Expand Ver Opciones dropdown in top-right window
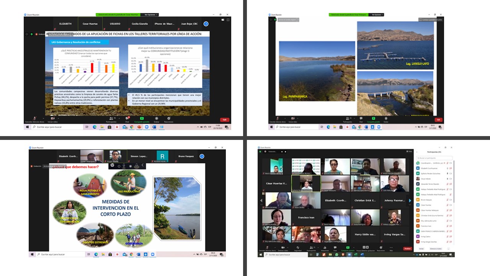This screenshot has width=490, height=276. tap(376, 15)
